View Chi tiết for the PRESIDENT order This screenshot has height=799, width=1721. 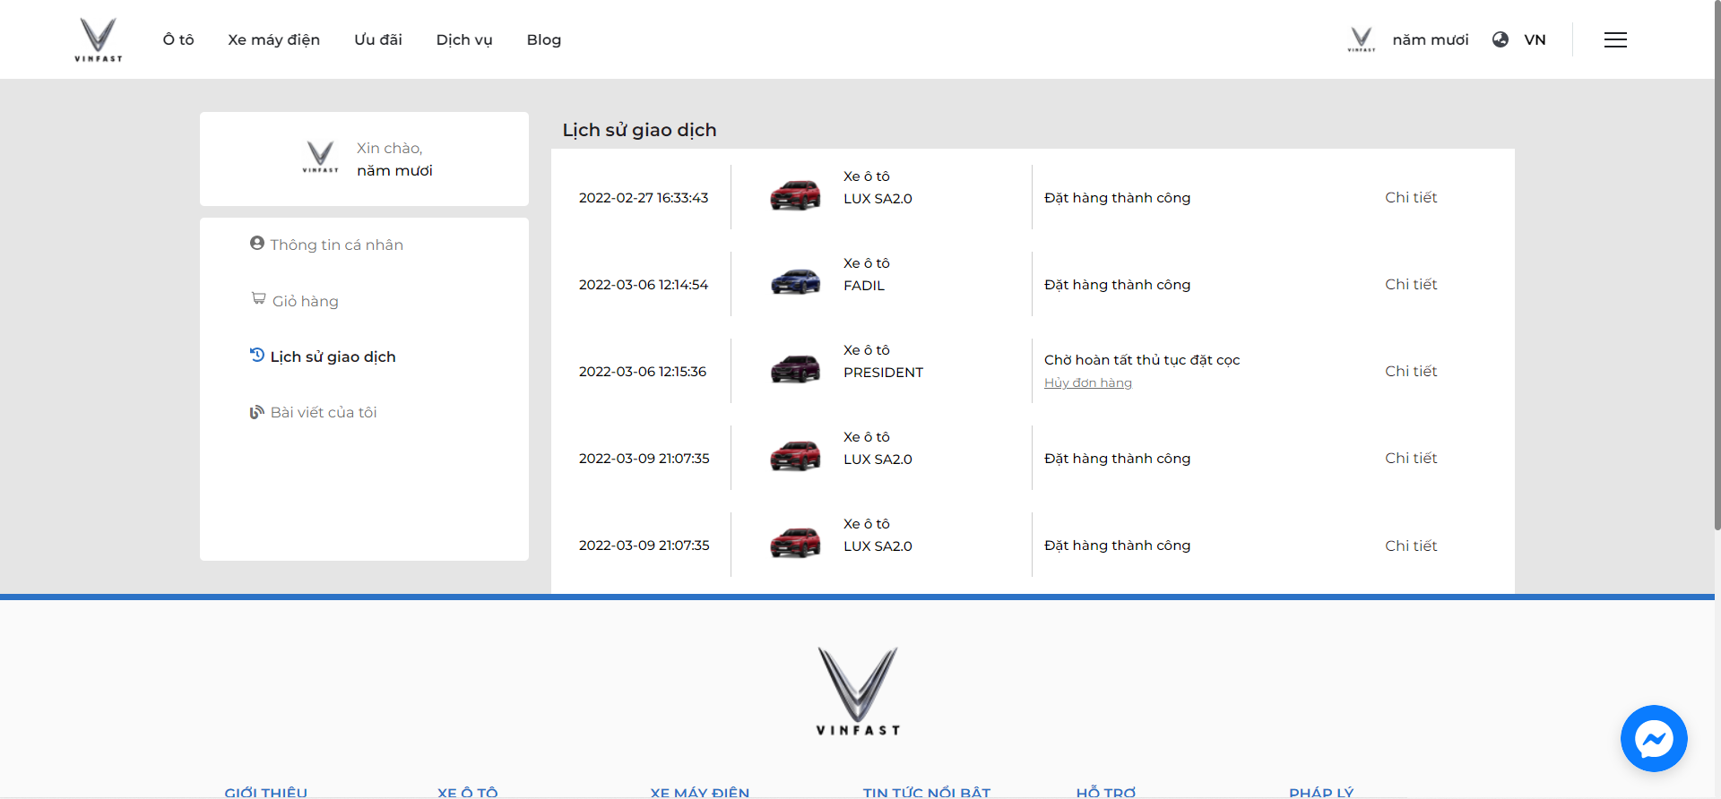1411,371
